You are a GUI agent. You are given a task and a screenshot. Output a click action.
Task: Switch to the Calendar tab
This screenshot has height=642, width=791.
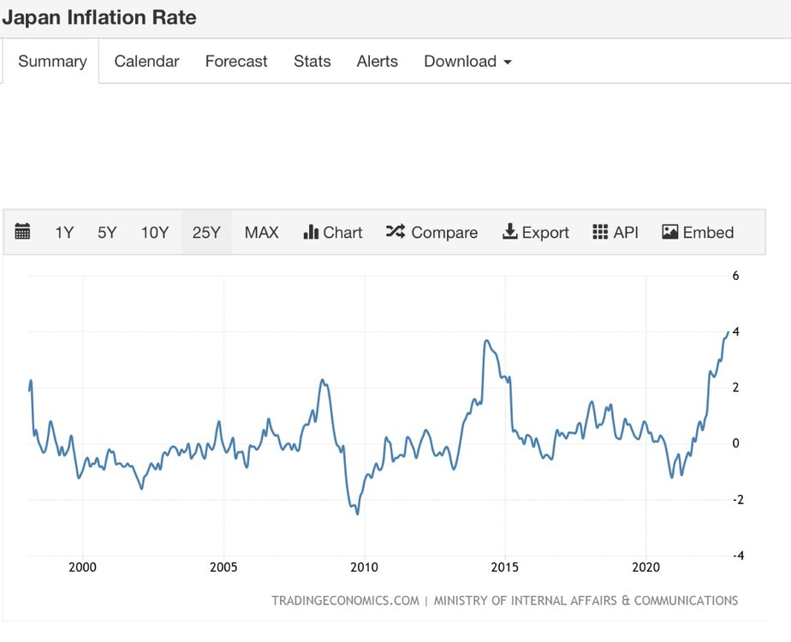pyautogui.click(x=146, y=62)
